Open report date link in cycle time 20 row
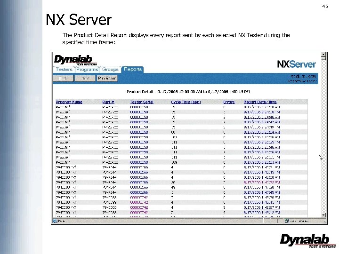 tap(262, 183)
